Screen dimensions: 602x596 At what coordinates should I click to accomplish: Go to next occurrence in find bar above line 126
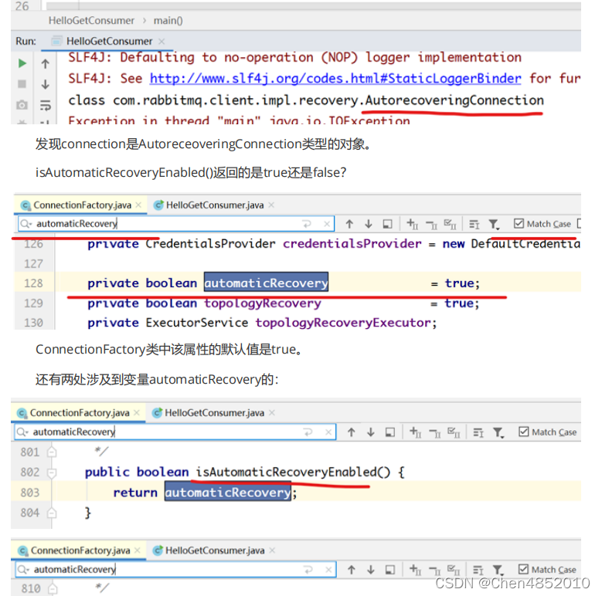[x=369, y=224]
